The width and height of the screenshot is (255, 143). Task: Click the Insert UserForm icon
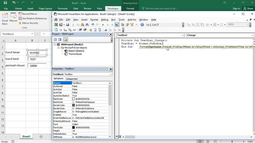click(x=61, y=25)
